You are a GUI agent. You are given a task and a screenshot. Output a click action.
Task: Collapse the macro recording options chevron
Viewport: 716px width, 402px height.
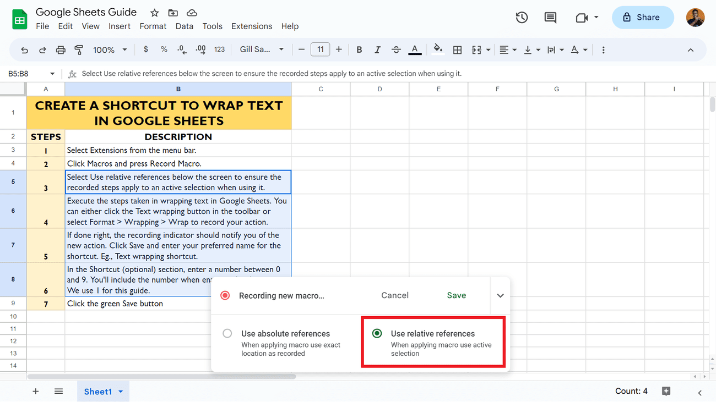click(x=500, y=296)
